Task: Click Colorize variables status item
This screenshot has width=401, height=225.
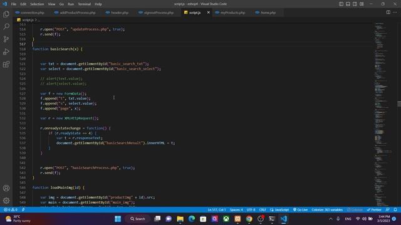Action: pos(327,210)
